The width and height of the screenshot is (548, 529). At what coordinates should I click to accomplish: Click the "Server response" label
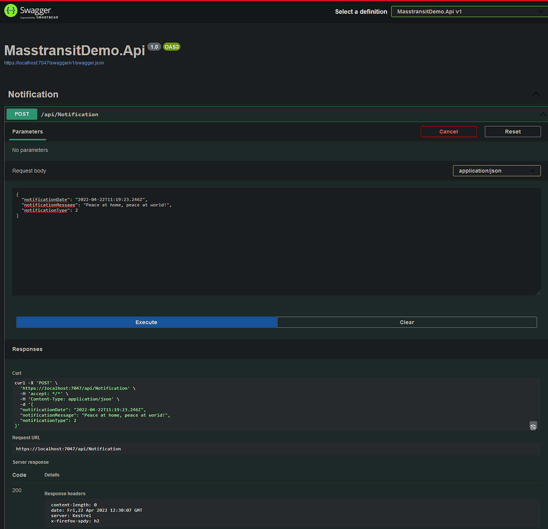click(x=31, y=462)
